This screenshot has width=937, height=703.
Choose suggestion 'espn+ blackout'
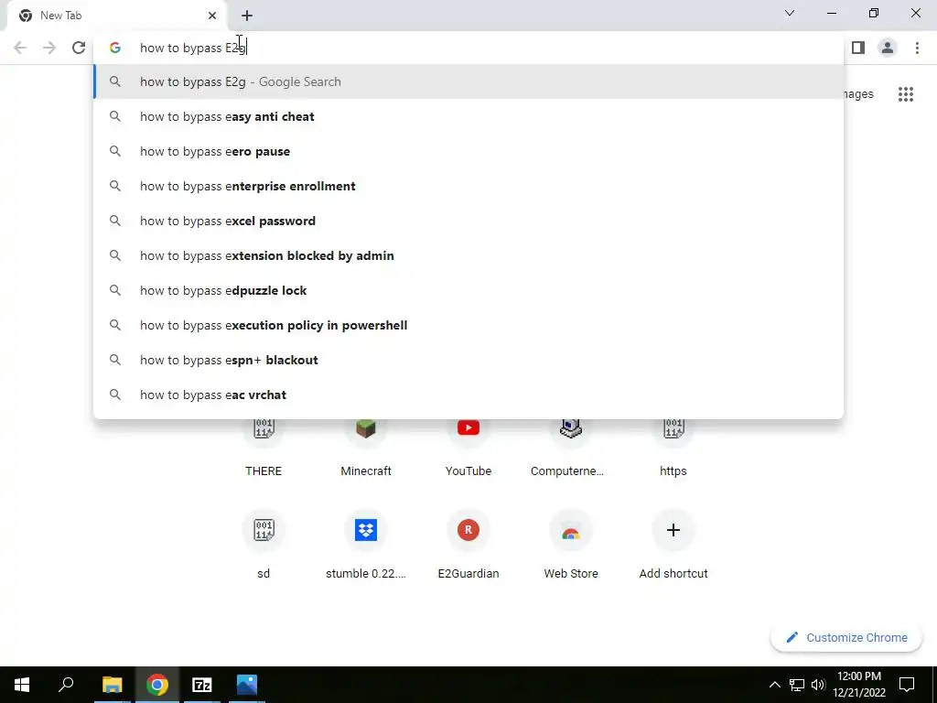[468, 360]
